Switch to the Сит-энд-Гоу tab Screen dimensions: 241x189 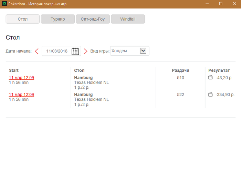point(93,19)
